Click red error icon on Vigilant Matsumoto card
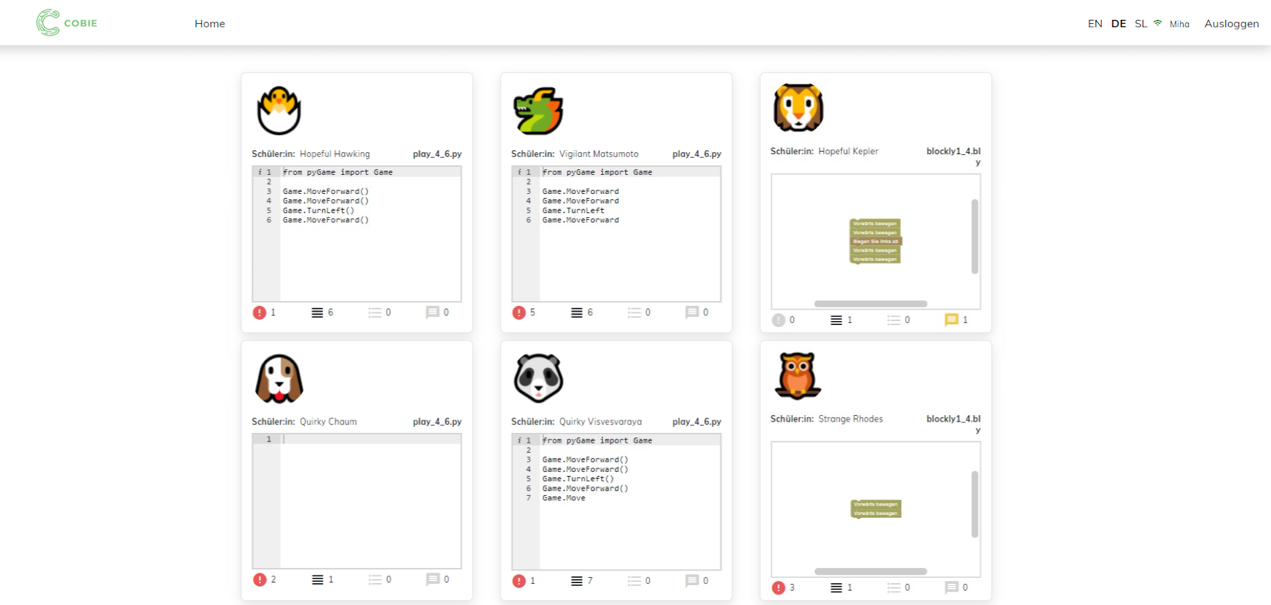The image size is (1271, 605). (519, 312)
